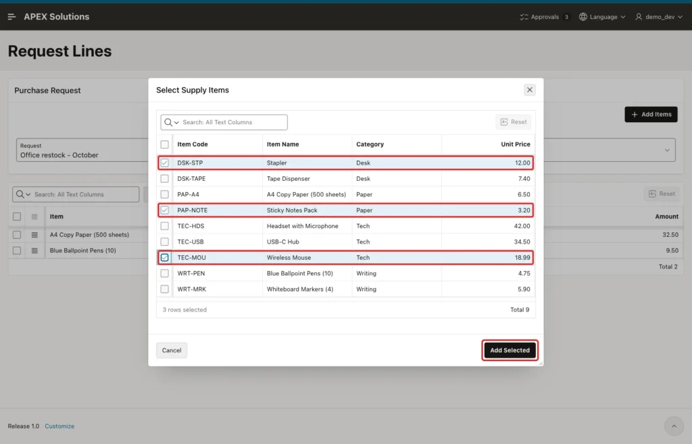Open row actions menu for Blue Ballpoint Pens line

[x=34, y=250]
